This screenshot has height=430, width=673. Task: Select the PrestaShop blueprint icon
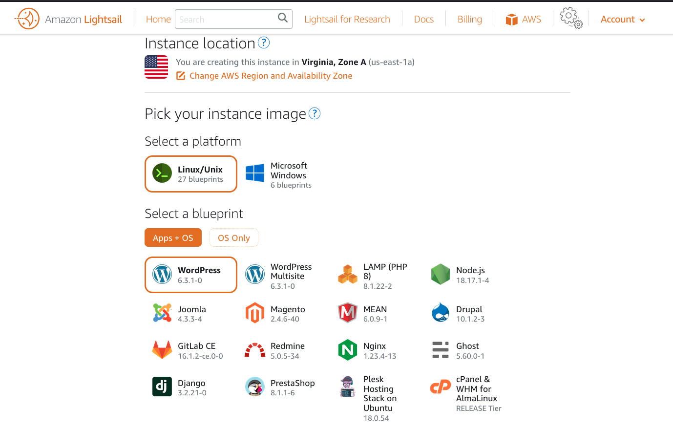(x=255, y=387)
